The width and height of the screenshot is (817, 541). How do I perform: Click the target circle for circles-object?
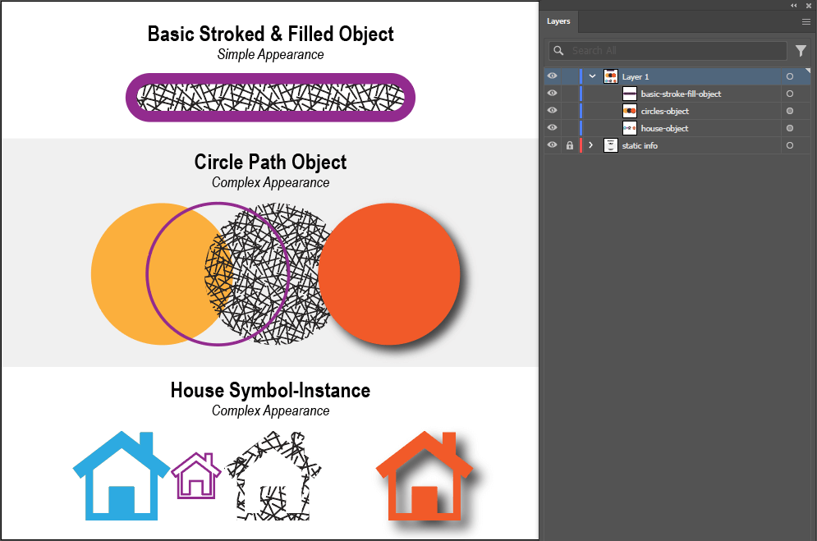(x=789, y=111)
